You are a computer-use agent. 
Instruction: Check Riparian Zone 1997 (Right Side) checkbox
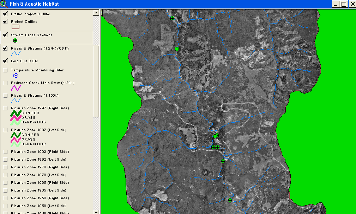pos(5,108)
